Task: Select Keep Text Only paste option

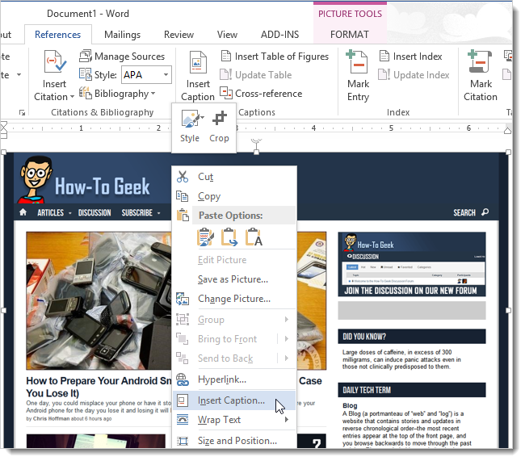Action: point(254,237)
